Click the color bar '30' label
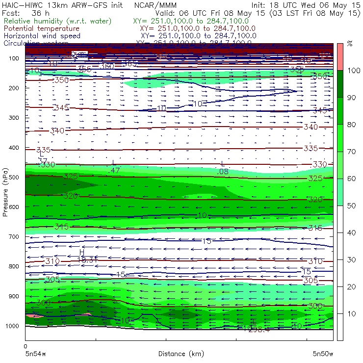This screenshot has height=363, width=363. [x=351, y=260]
